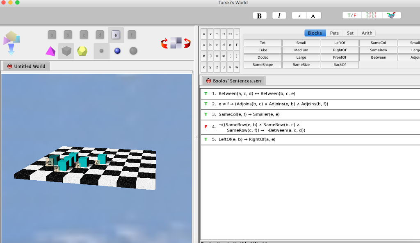Viewport: 420px width, 243px height.
Task: Toggle name label c on the block
Action: click(84, 35)
